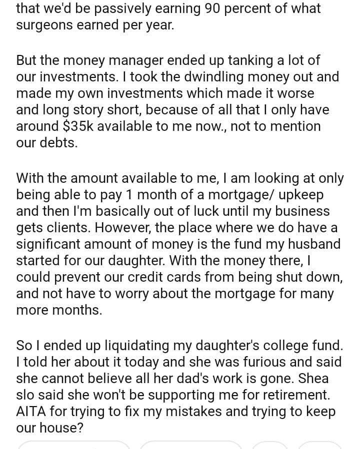Click the second wide rounded button below post
This screenshot has width=360, height=449.
(190, 445)
